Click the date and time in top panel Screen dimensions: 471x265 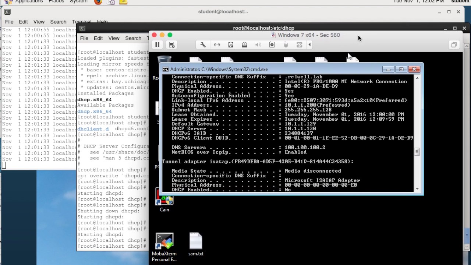419,1
